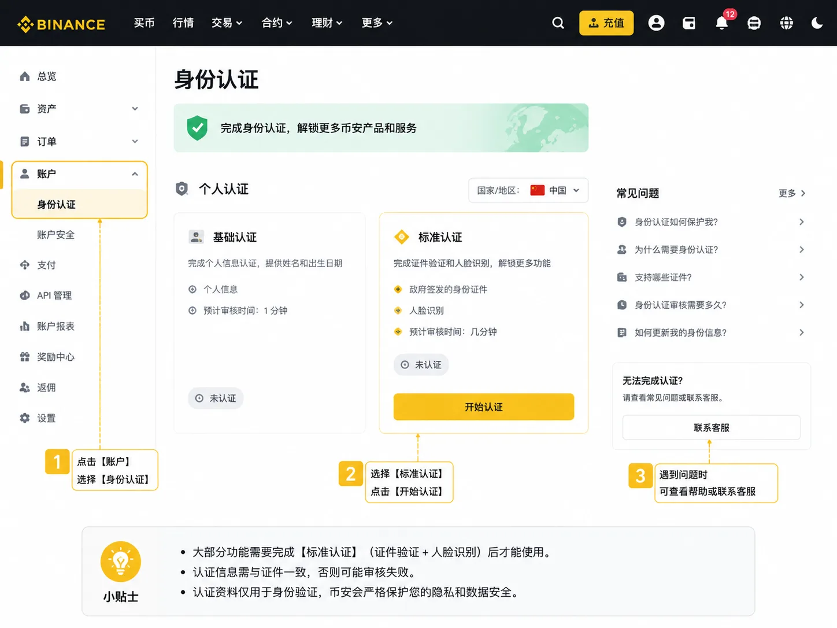
Task: Click the 设置 gear icon
Action: tap(24, 418)
